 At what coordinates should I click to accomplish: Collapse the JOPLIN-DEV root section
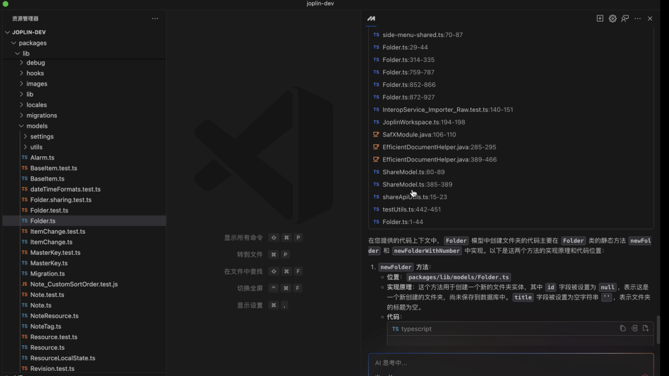8,32
